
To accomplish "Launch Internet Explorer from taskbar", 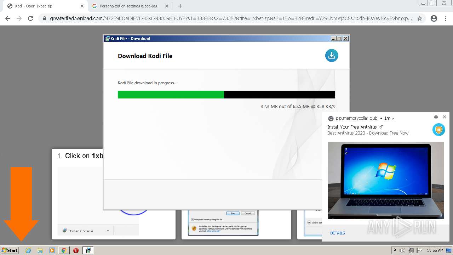I will (x=28, y=250).
